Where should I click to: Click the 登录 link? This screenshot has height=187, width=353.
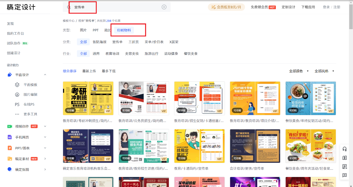(326, 7)
